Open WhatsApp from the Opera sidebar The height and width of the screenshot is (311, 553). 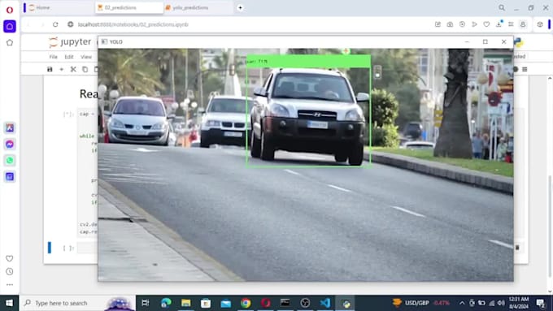10,160
